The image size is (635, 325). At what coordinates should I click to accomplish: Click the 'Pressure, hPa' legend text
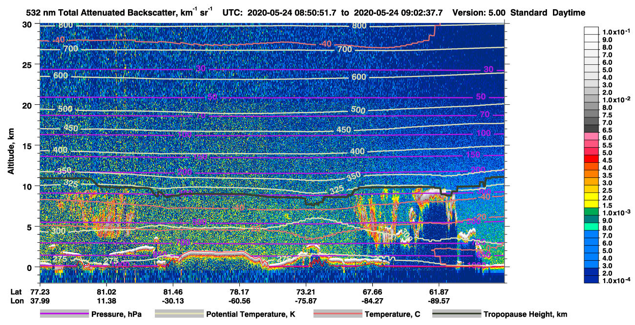(116, 315)
